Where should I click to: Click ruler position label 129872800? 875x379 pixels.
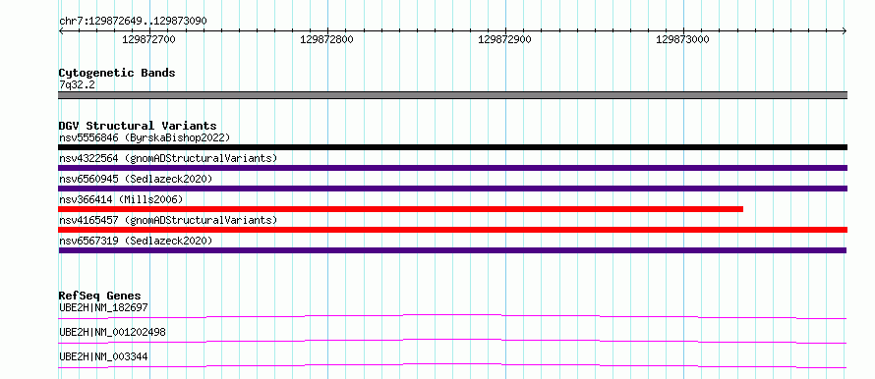326,39
